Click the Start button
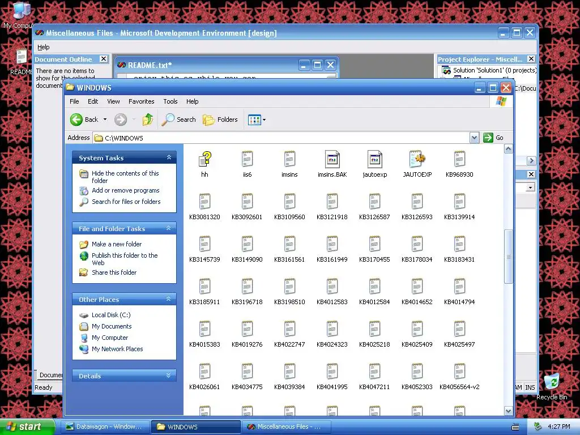Viewport: 580px width, 435px height. pos(27,427)
